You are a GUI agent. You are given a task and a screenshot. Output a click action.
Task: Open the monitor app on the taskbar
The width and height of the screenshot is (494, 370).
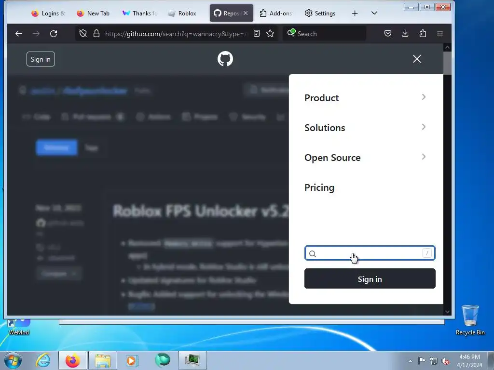(x=192, y=360)
